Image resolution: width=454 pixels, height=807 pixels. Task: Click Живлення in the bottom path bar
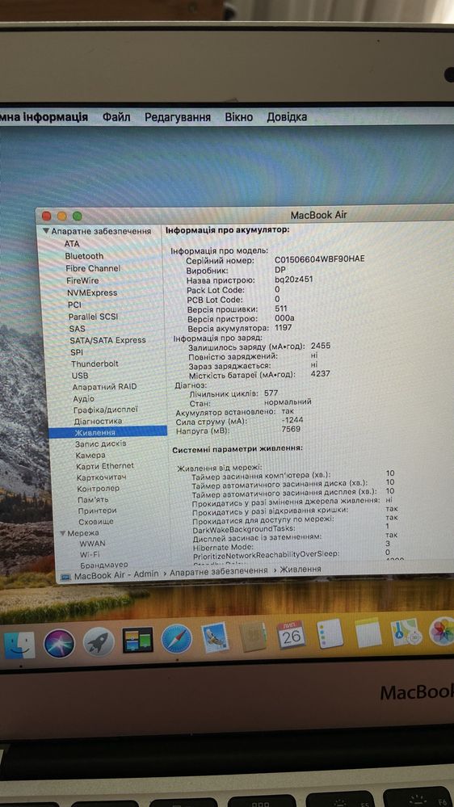(x=301, y=570)
